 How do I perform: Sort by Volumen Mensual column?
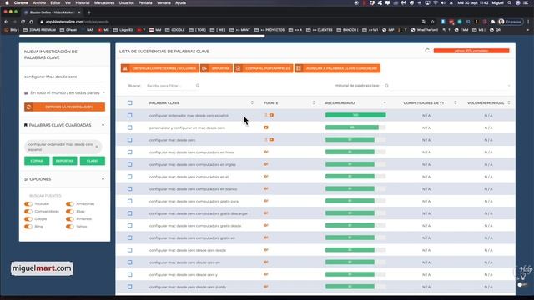509,102
